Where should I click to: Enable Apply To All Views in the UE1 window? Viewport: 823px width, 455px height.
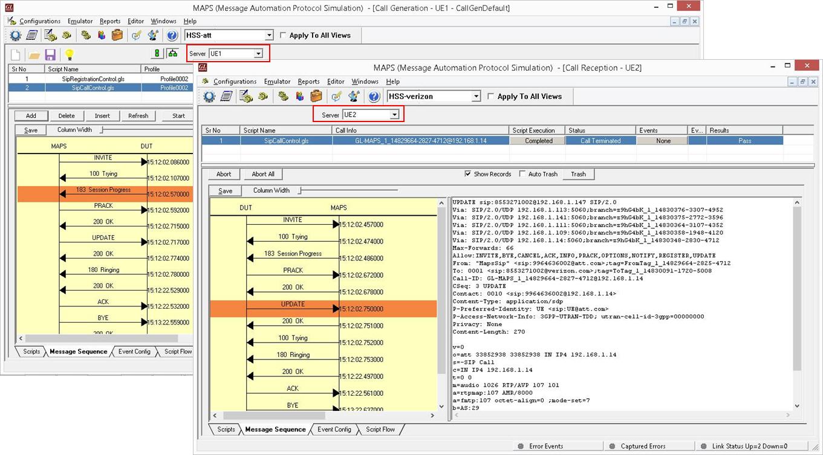pos(283,36)
